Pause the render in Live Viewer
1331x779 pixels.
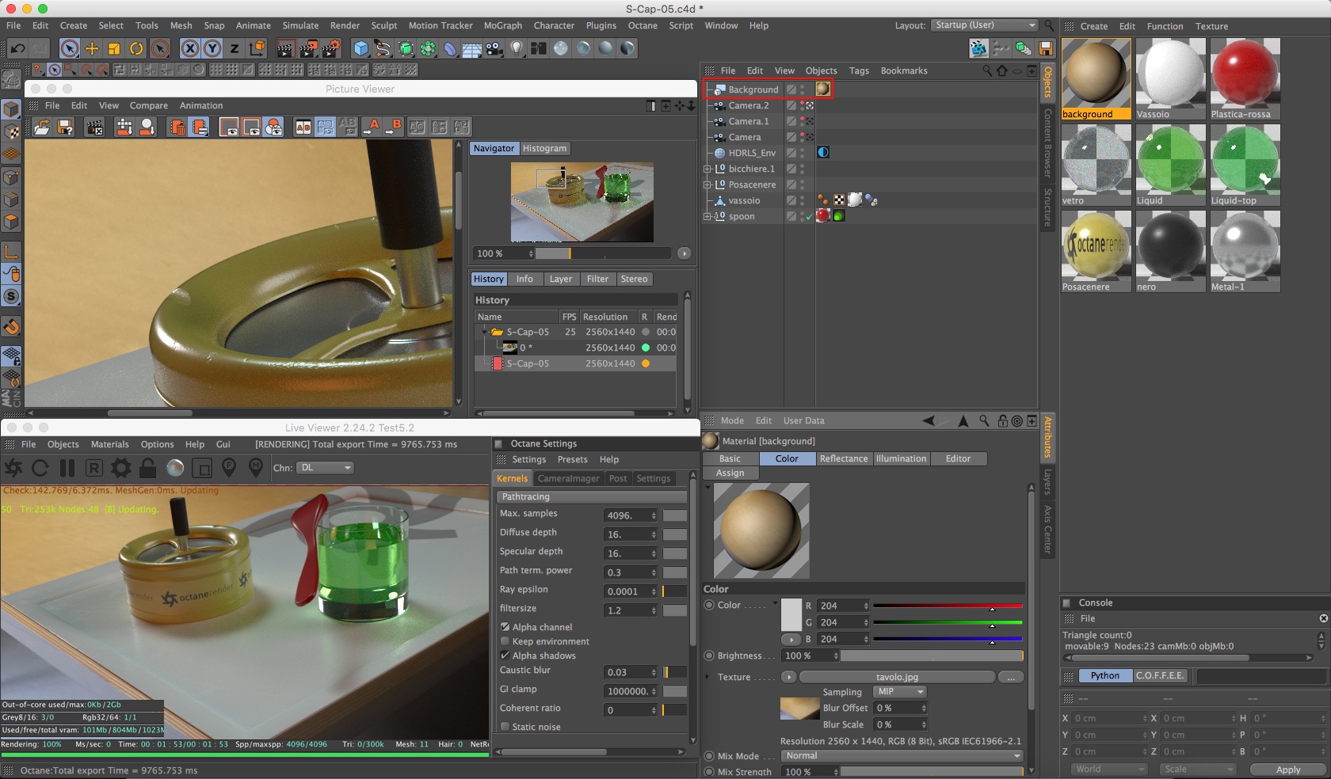[x=67, y=469]
